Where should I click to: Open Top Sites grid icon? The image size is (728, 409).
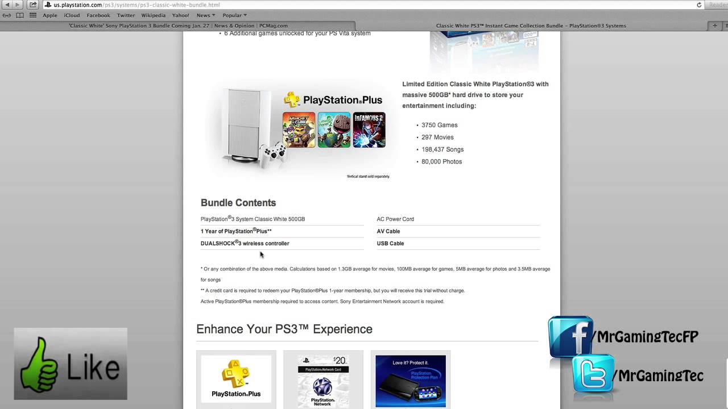[33, 15]
